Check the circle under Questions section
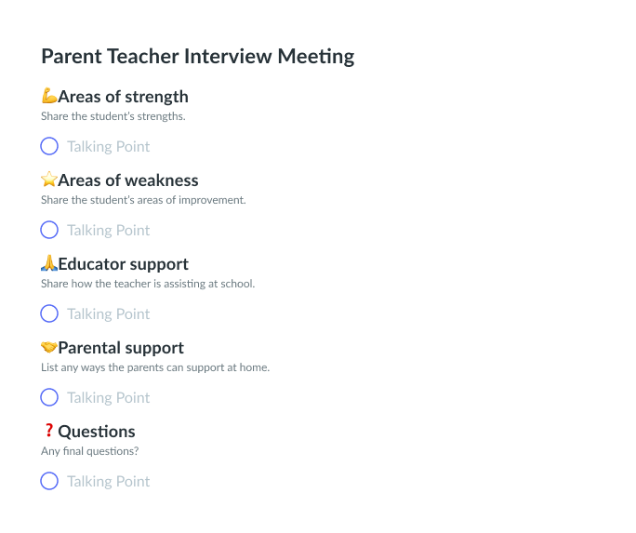Image resolution: width=636 pixels, height=533 pixels. point(49,481)
